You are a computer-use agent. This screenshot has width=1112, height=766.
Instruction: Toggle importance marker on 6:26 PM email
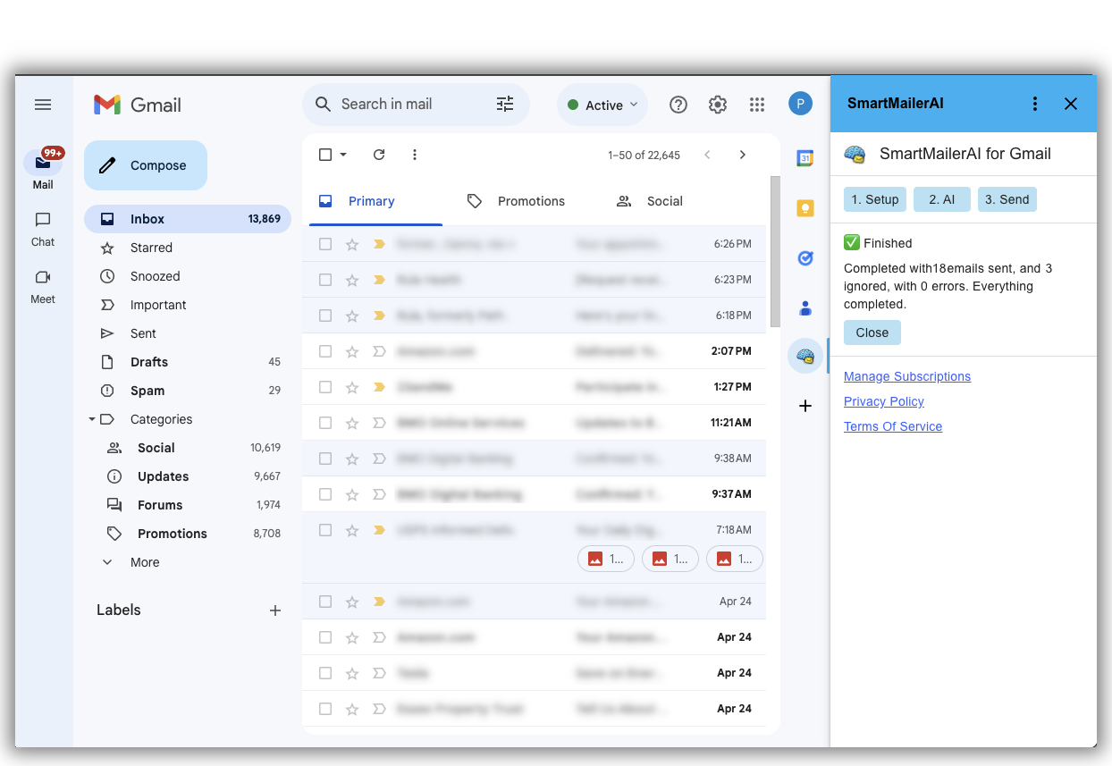[x=379, y=244]
